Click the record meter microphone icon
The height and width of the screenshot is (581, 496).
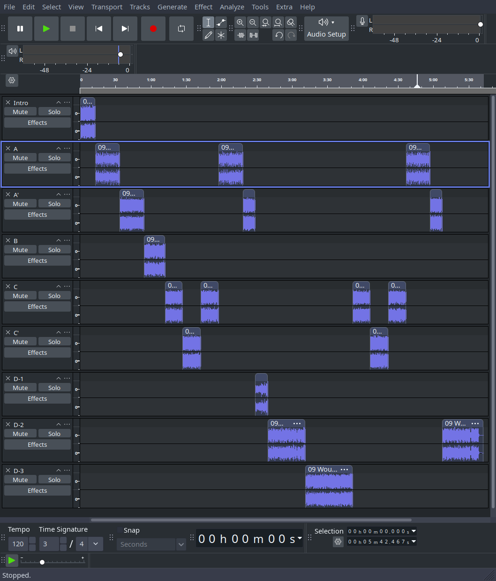(x=362, y=21)
